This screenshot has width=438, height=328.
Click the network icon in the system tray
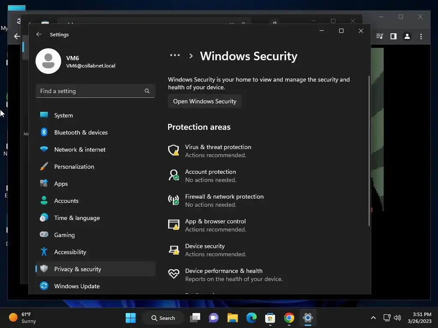click(x=387, y=318)
